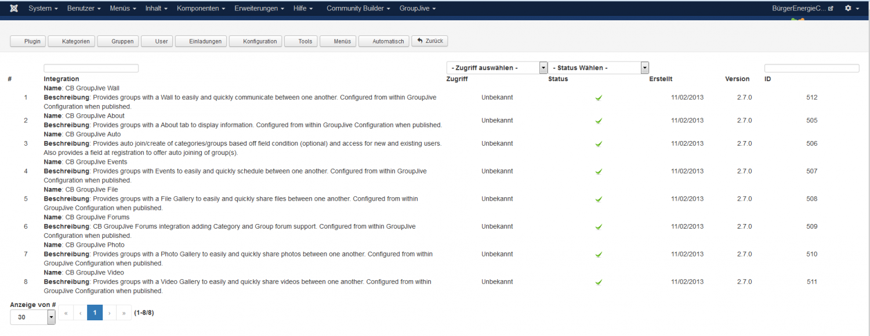The image size is (870, 336).
Task: Open the Komponenten menu
Action: [201, 9]
